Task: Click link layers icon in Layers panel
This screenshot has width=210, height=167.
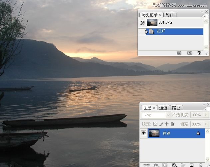Action: (x=146, y=165)
